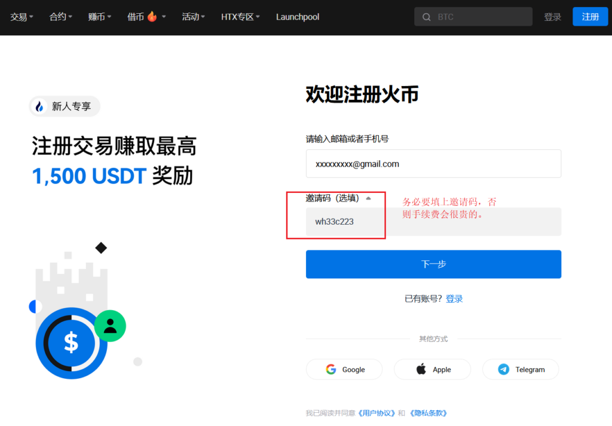Go to Launchpool page
Image resolution: width=612 pixels, height=426 pixels.
click(298, 17)
